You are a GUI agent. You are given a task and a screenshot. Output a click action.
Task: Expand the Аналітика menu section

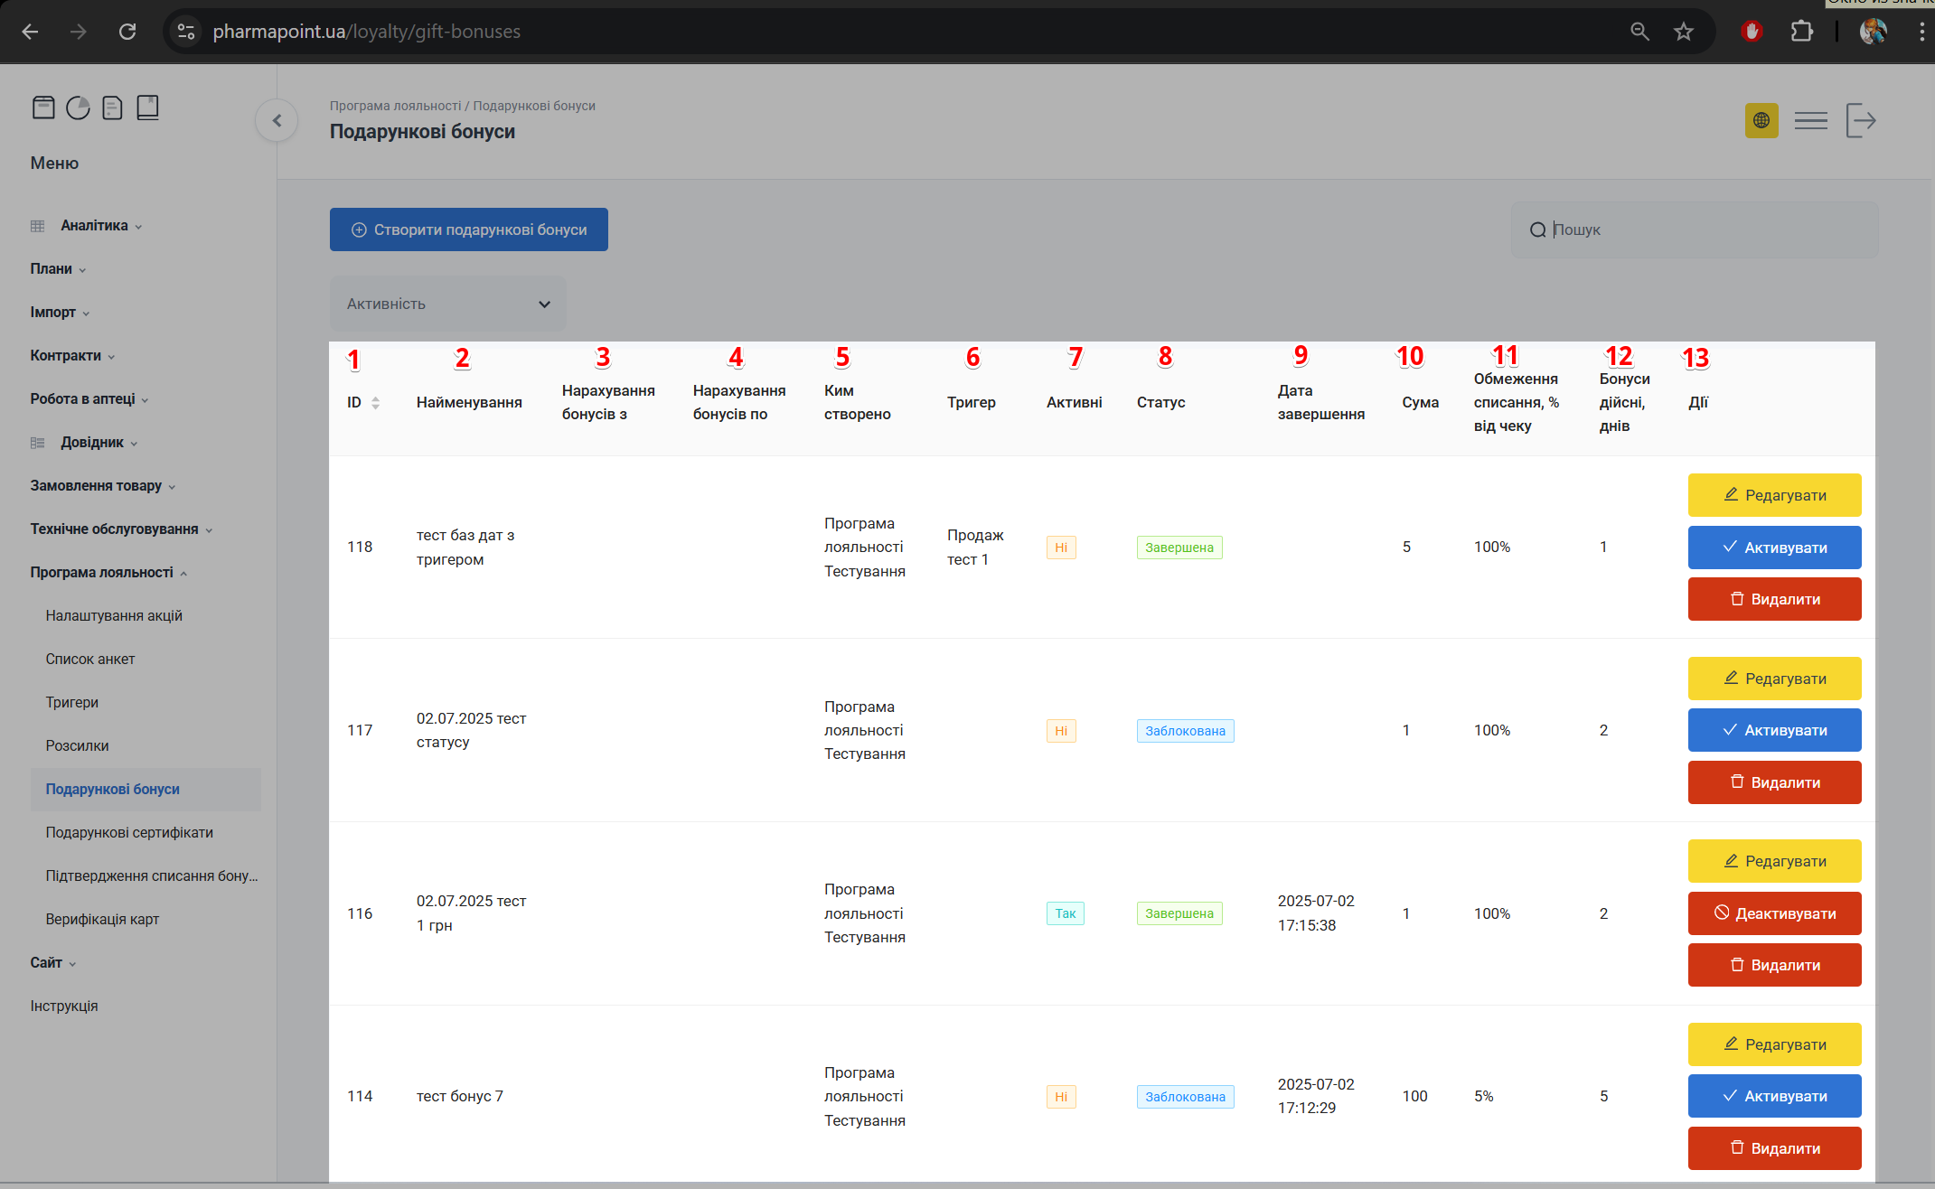coord(94,226)
